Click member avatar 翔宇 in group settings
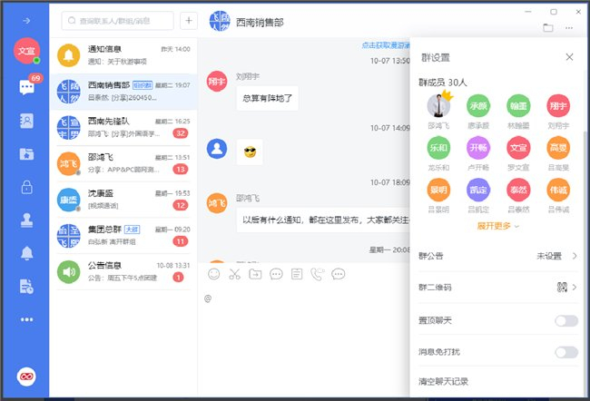 [x=558, y=106]
